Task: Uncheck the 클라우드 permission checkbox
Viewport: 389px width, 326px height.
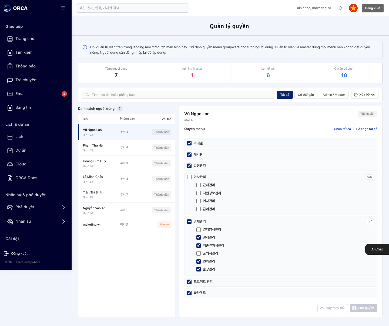Action: 189,293
